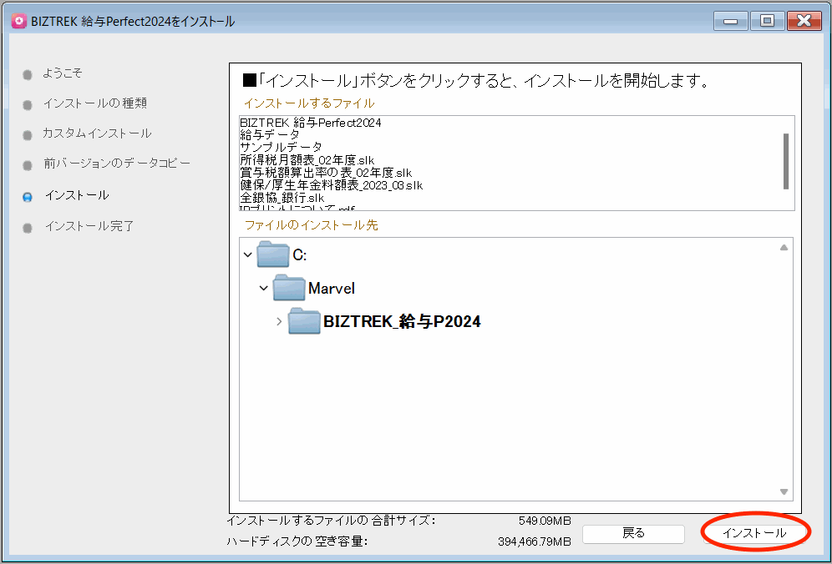Screen dimensions: 832x564
Task: Click the ハードディスクの空き容量 label
Action: [x=297, y=541]
